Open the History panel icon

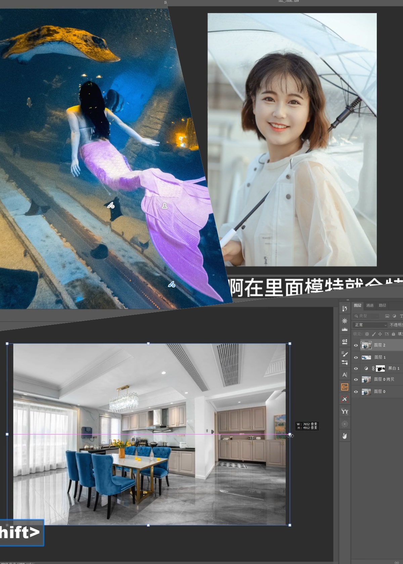[345, 309]
